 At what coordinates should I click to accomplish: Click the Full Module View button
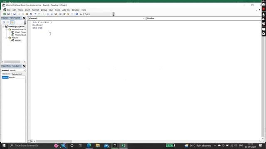click(32, 141)
